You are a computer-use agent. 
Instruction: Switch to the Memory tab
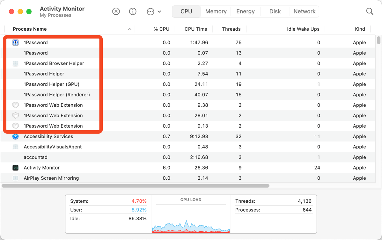coord(216,11)
